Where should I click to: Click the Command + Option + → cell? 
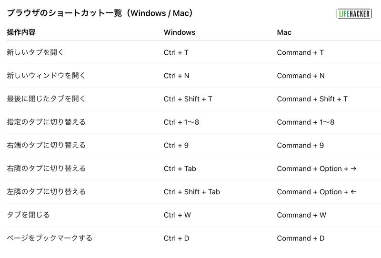(317, 169)
